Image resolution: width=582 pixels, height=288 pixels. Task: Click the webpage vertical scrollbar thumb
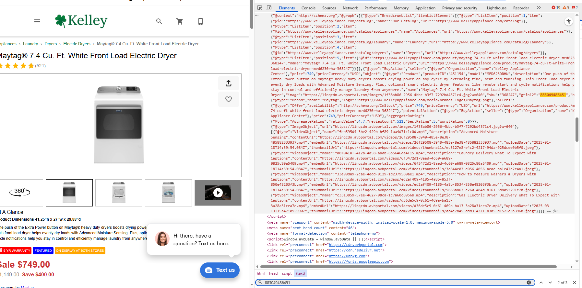[252, 15]
